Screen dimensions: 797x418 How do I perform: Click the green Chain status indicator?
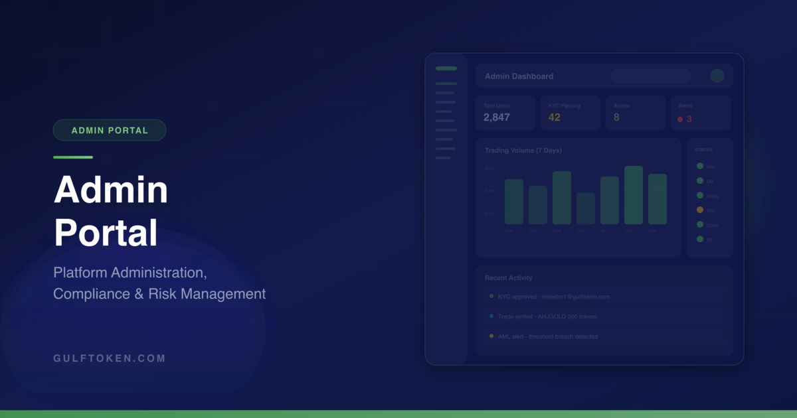(x=700, y=224)
